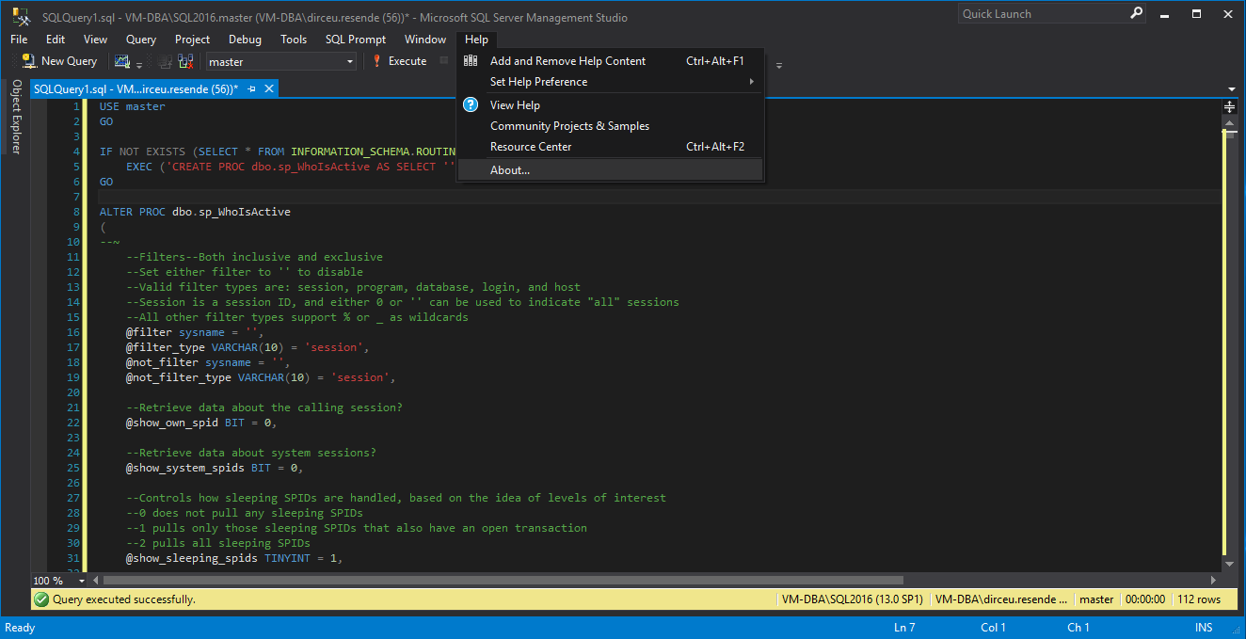The image size is (1246, 639).
Task: Click the Execute button with red exclamation
Action: click(399, 61)
